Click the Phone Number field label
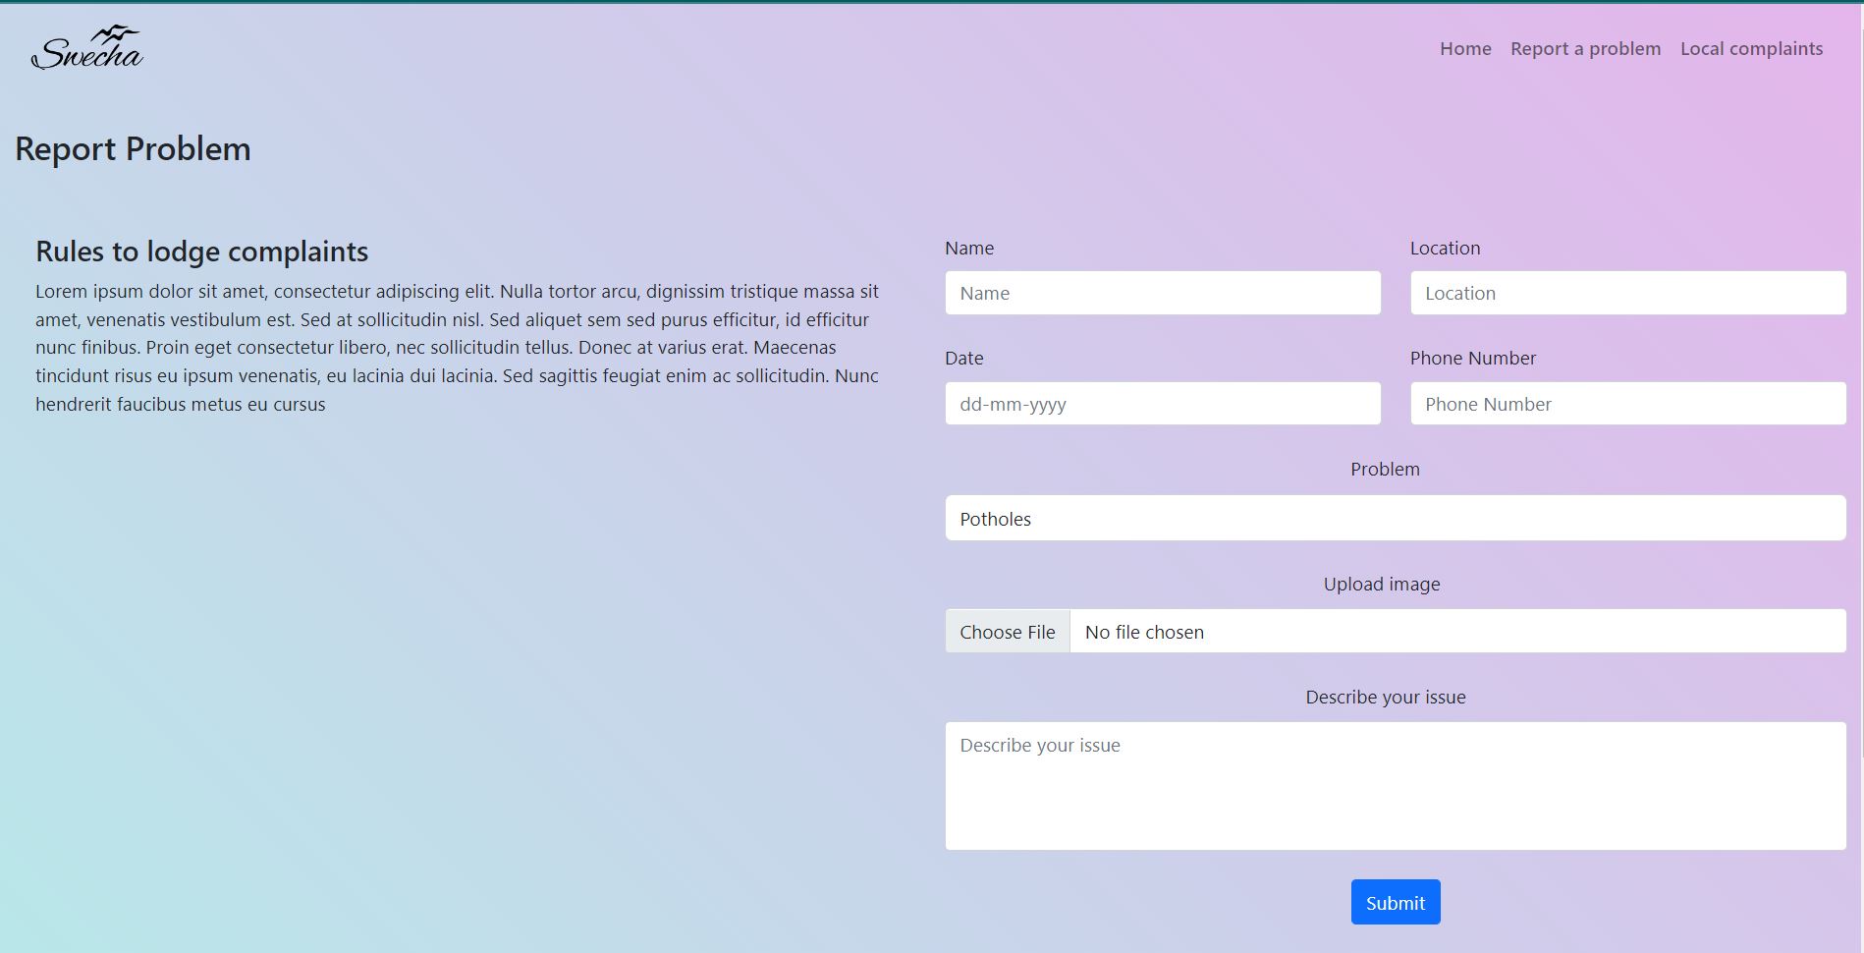Viewport: 1864px width, 953px height. pyautogui.click(x=1473, y=358)
